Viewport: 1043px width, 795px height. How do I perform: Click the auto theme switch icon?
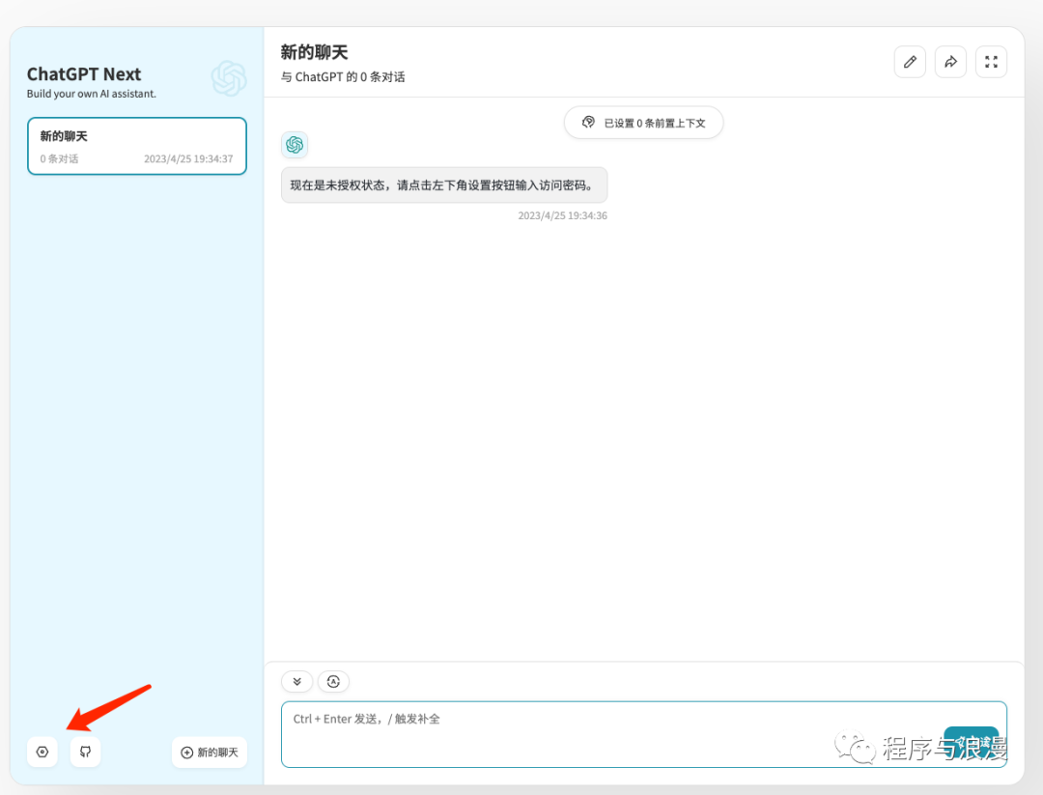point(333,681)
